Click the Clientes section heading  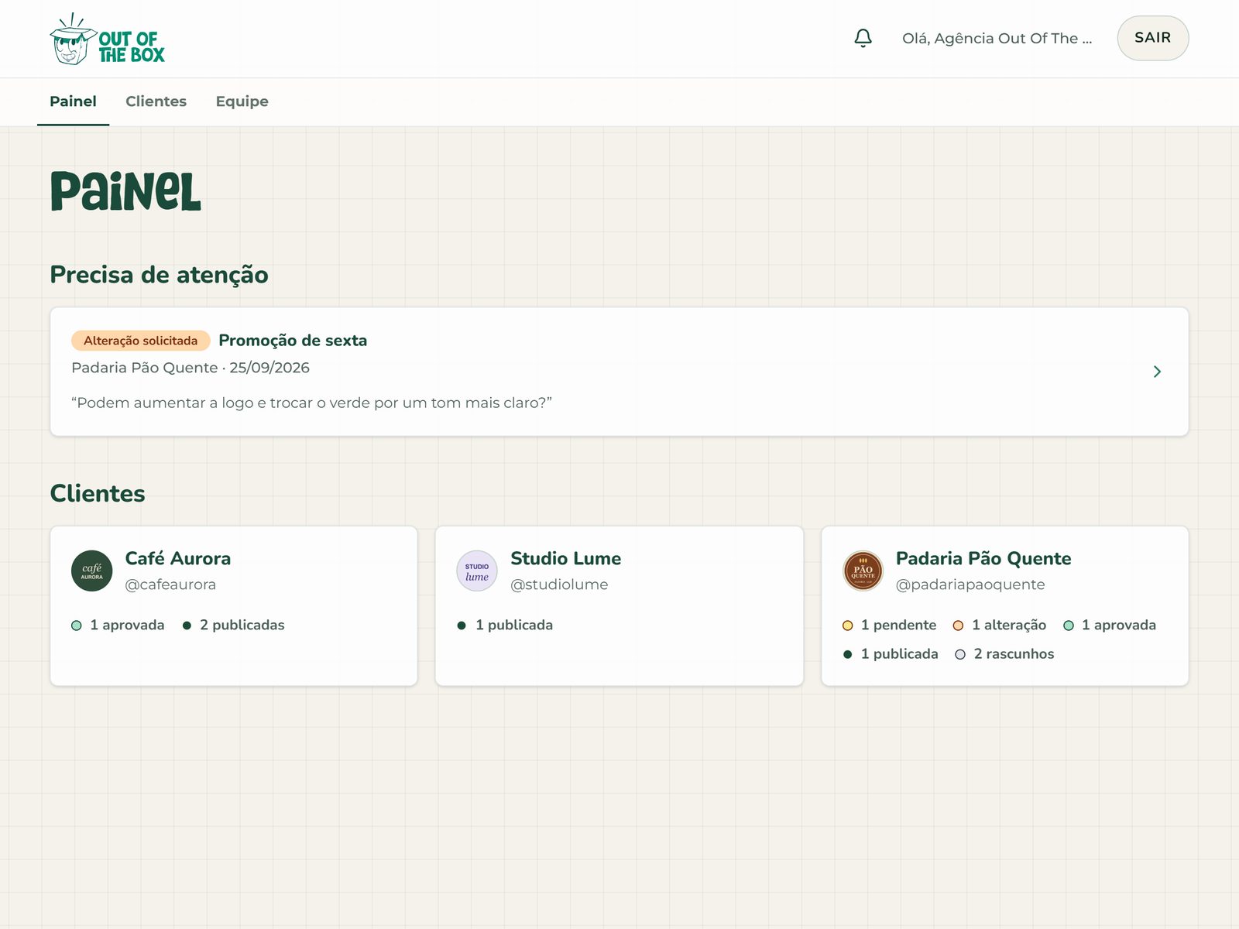coord(98,493)
